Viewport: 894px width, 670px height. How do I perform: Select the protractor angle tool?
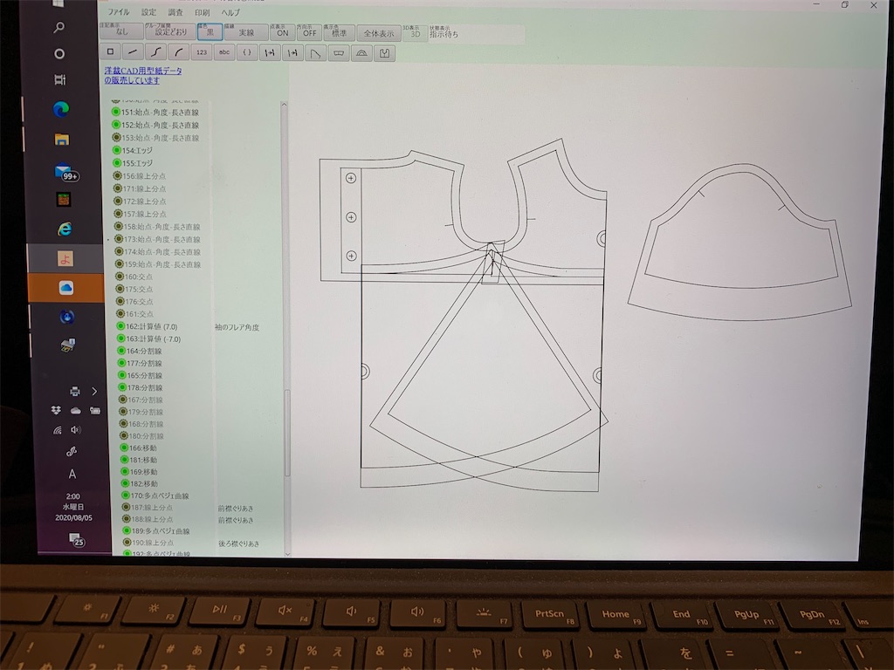pos(361,53)
